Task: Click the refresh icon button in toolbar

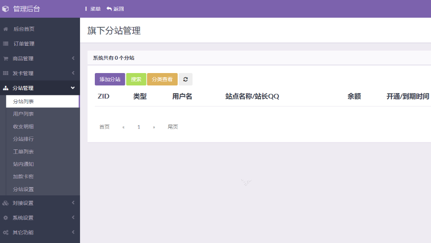Action: 185,79
